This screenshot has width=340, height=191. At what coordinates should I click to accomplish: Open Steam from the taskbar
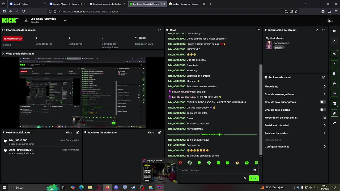pos(133,188)
